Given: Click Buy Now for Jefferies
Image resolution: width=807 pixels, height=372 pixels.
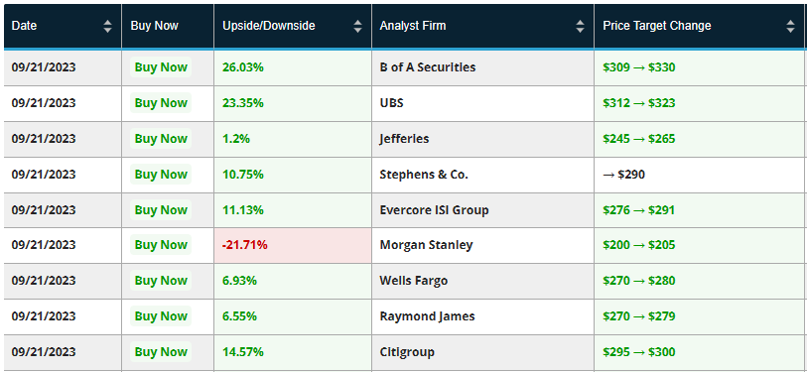Looking at the screenshot, I should (161, 139).
